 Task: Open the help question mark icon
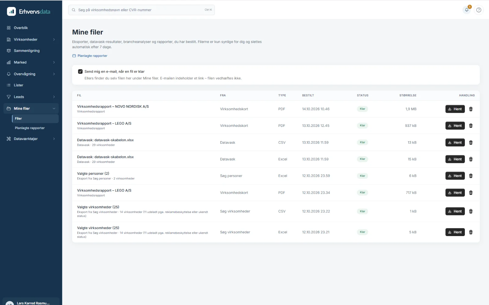479,10
